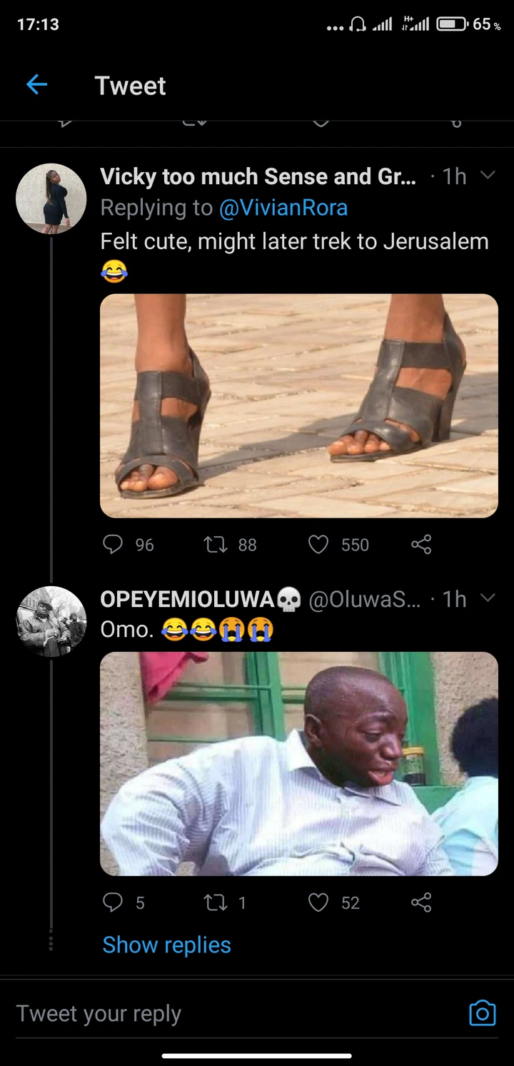Reply to Vicky's Jerusalem tweet
Screen dimensions: 514x1066
[113, 545]
